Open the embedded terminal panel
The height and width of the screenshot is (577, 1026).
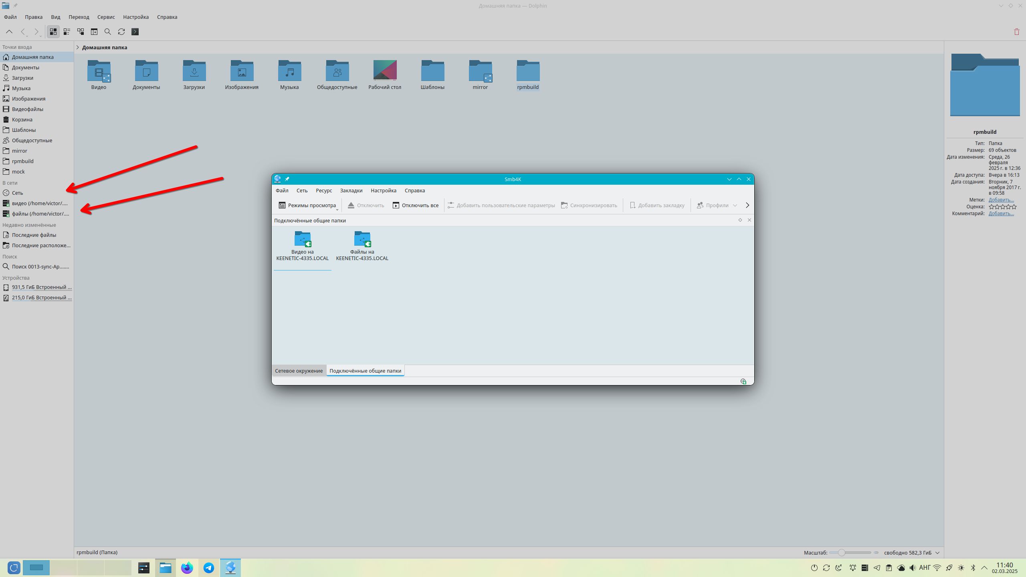click(x=135, y=32)
